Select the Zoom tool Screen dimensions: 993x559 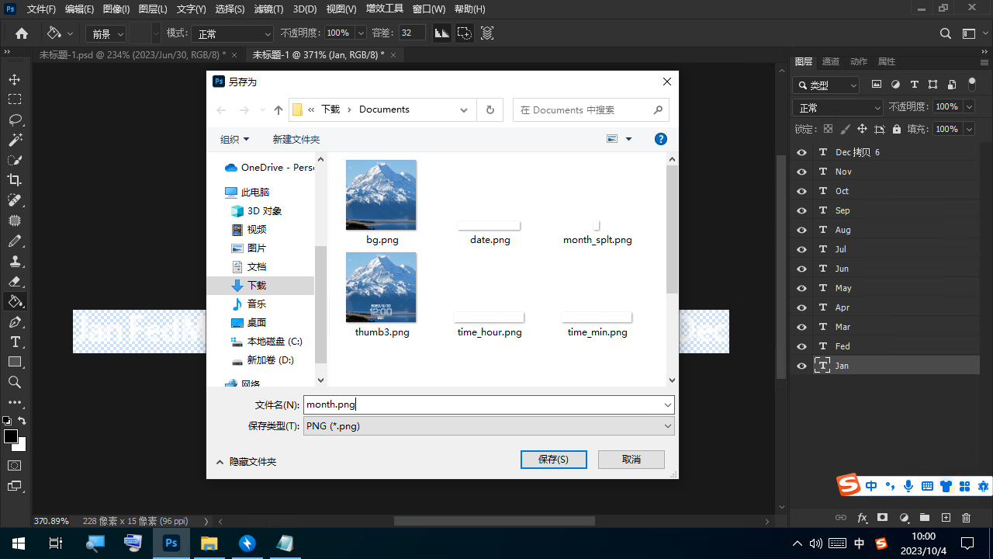pos(15,382)
